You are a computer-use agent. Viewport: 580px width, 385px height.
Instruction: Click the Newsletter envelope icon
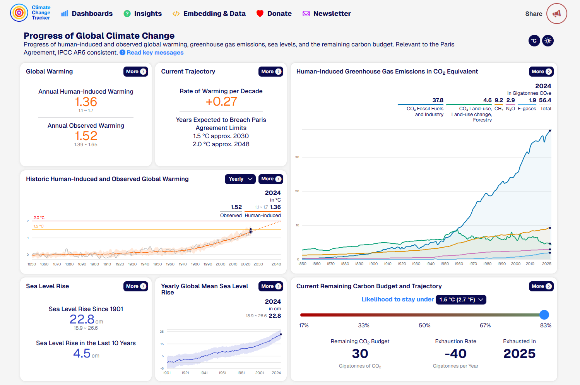click(306, 14)
